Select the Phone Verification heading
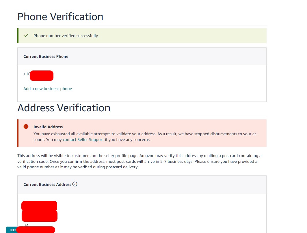The image size is (307, 233). [x=60, y=17]
